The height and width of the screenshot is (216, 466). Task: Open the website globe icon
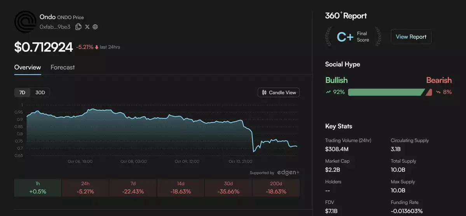coord(95,27)
